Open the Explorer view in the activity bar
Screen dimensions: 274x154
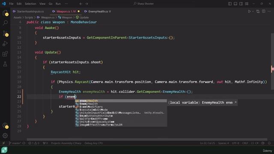coord(5,13)
